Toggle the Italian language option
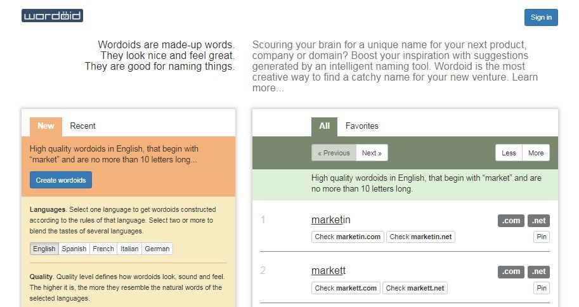The width and height of the screenshot is (579, 307). point(129,249)
